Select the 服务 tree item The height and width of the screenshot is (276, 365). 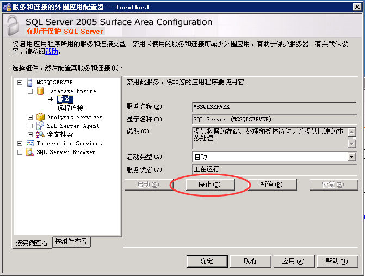coord(65,100)
